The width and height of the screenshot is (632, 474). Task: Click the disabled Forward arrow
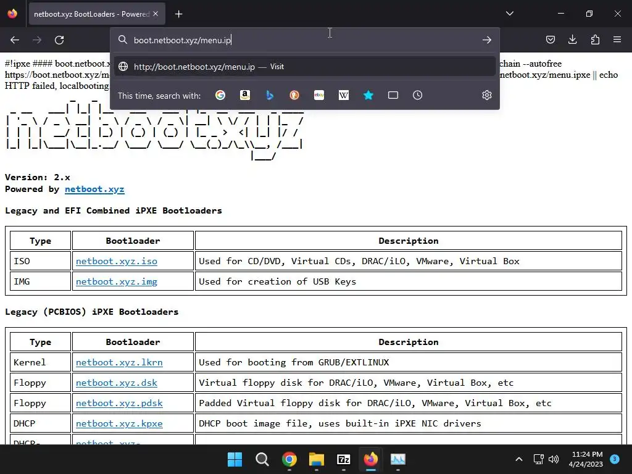tap(37, 40)
